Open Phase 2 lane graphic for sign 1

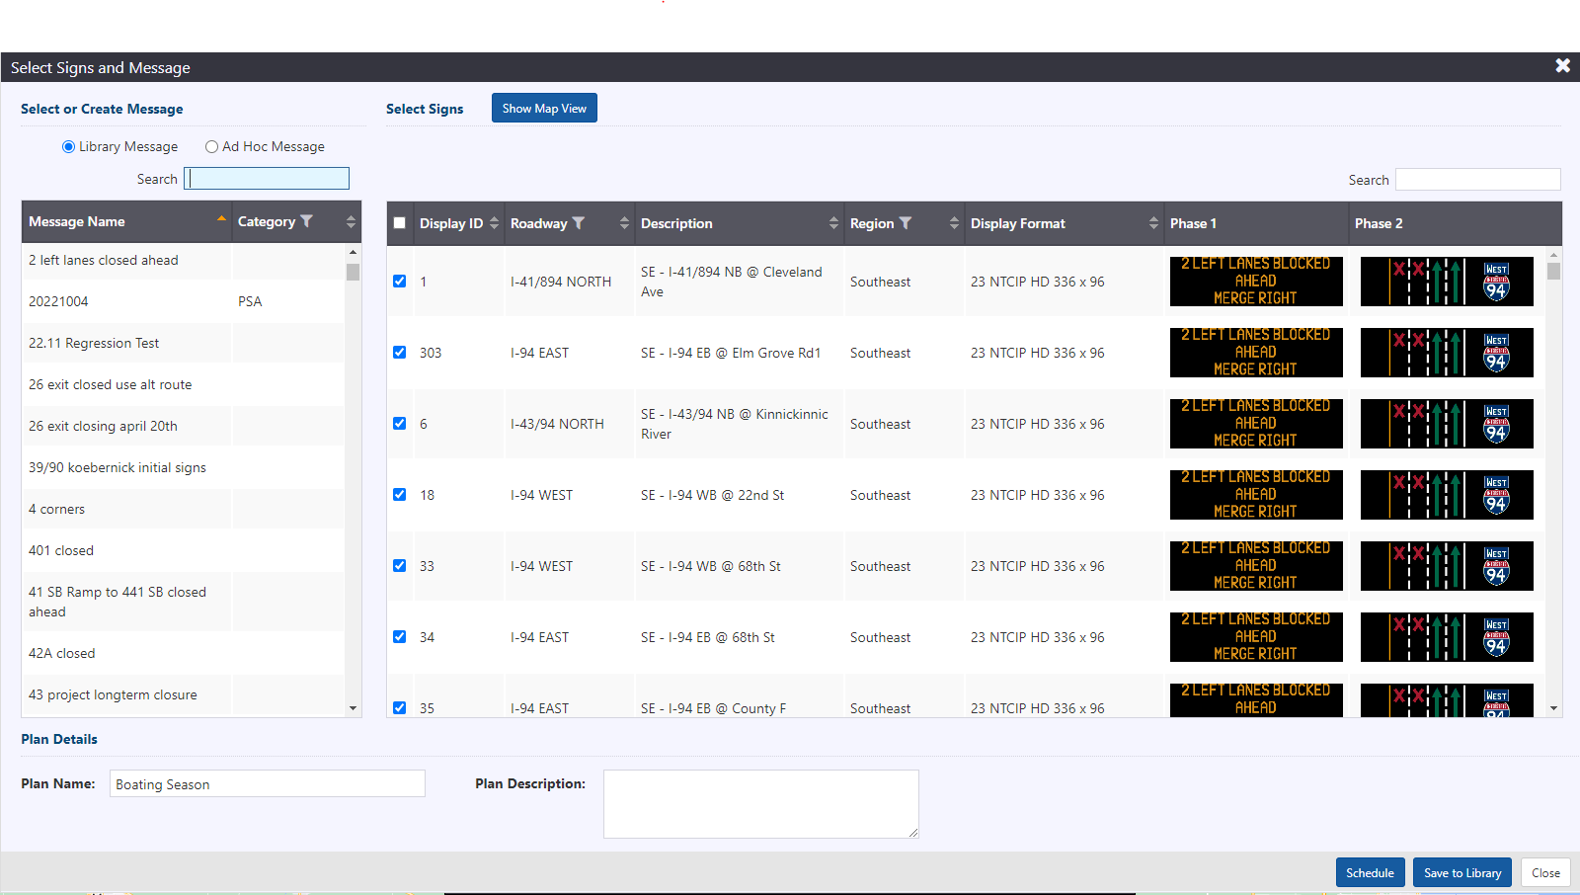tap(1447, 282)
